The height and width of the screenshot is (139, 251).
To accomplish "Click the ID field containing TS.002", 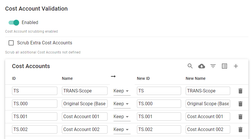I will tap(35, 129).
